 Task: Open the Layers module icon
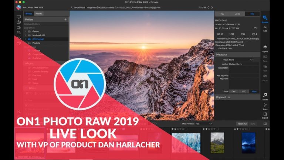point(265,47)
